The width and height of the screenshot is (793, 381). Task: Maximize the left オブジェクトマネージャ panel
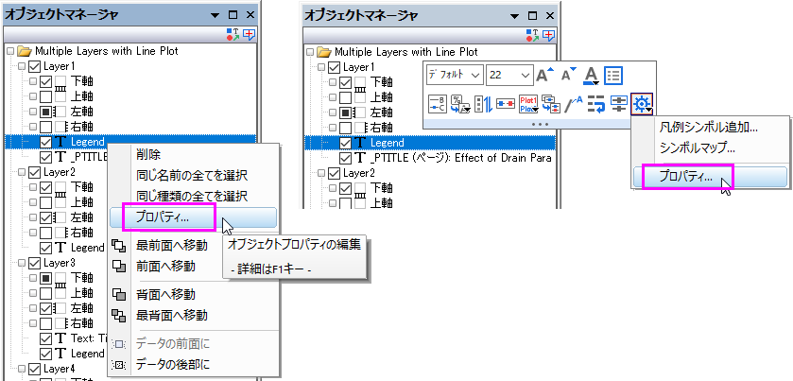click(x=233, y=15)
